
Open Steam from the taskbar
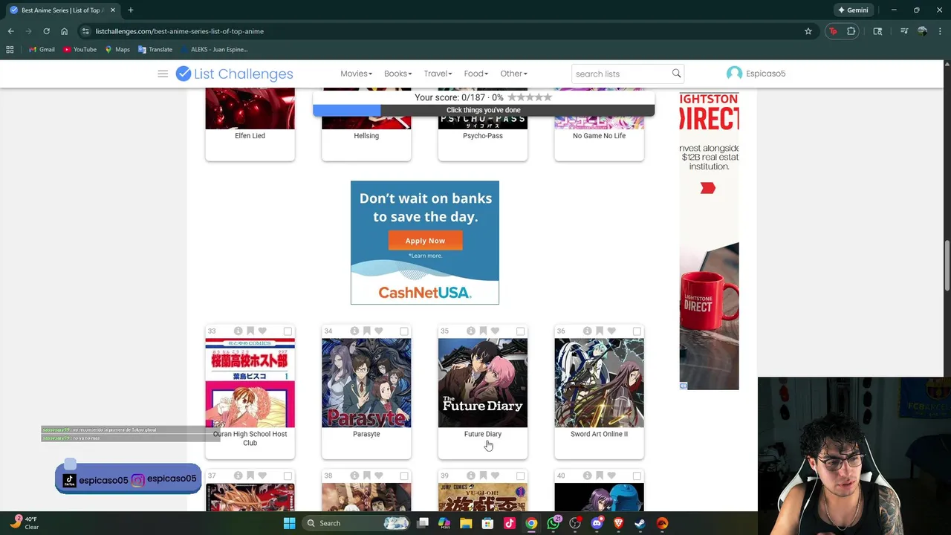point(640,523)
